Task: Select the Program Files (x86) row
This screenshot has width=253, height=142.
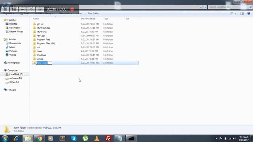Action: click(x=85, y=43)
